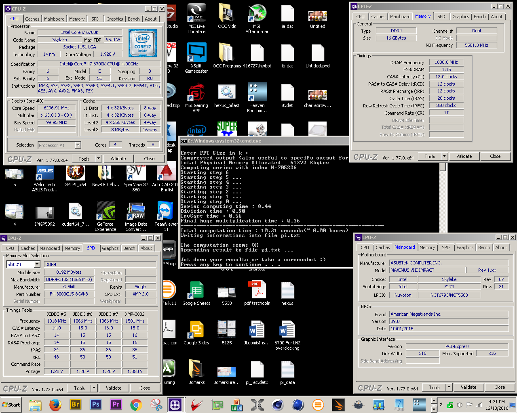This screenshot has height=413, width=517.
Task: Select the GeForce Experience desktop icon
Action: (106, 216)
